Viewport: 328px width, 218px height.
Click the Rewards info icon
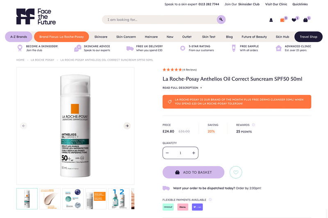click(253, 125)
